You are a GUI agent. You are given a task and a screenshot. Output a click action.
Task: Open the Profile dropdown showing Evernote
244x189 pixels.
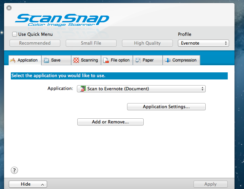(203, 43)
